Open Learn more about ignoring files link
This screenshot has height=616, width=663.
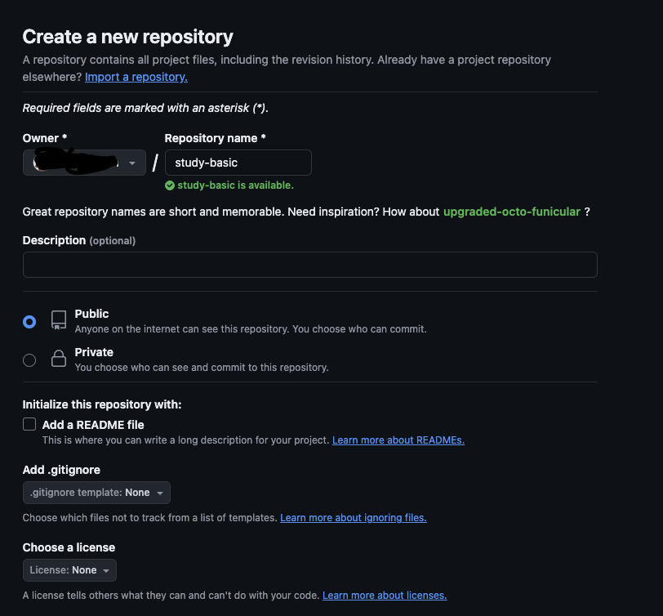(x=354, y=518)
